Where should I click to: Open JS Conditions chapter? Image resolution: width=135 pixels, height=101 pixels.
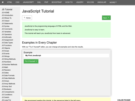(7, 95)
